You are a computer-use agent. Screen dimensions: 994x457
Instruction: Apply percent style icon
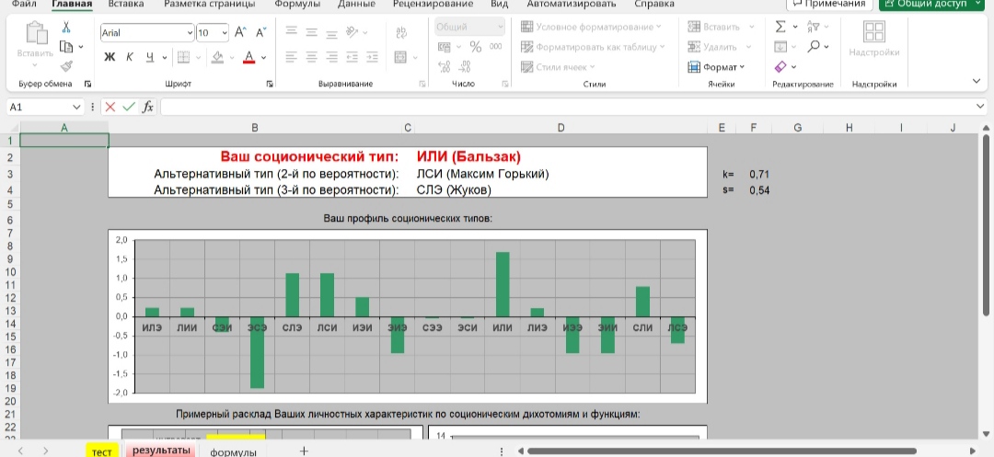(476, 47)
